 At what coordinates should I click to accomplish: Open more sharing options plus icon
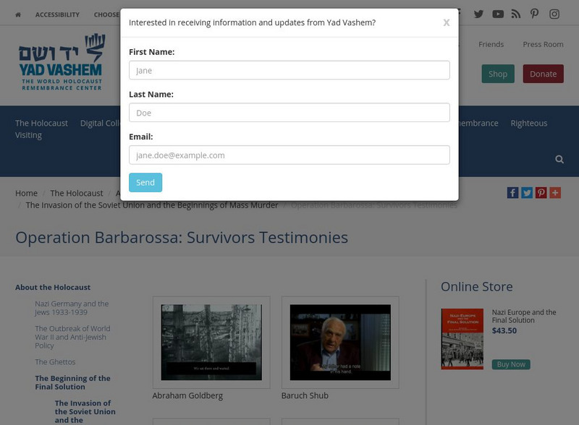555,192
